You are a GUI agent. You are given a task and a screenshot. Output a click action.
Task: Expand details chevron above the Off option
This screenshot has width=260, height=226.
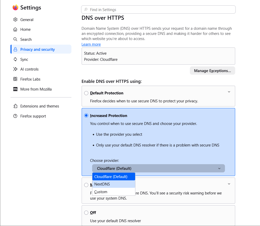(229, 184)
